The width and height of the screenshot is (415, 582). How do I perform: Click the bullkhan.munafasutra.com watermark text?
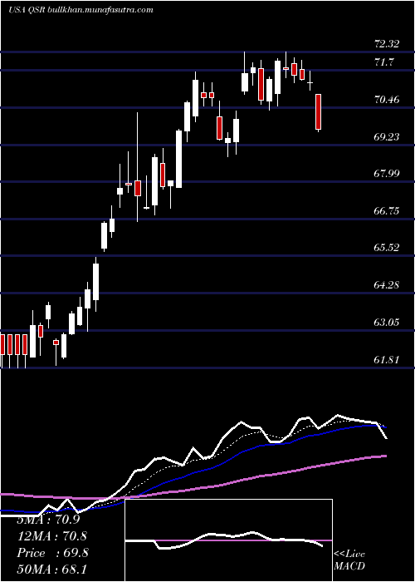tap(100, 10)
